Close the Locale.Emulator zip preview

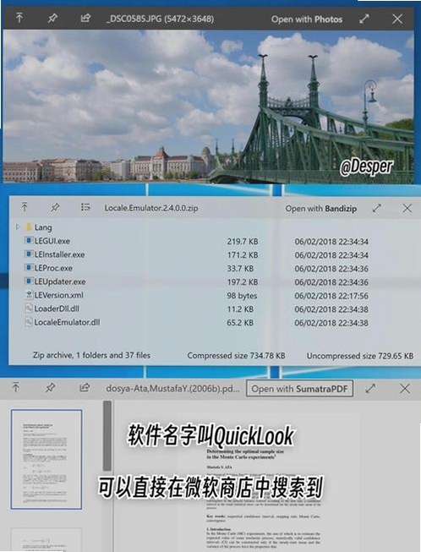tap(407, 208)
